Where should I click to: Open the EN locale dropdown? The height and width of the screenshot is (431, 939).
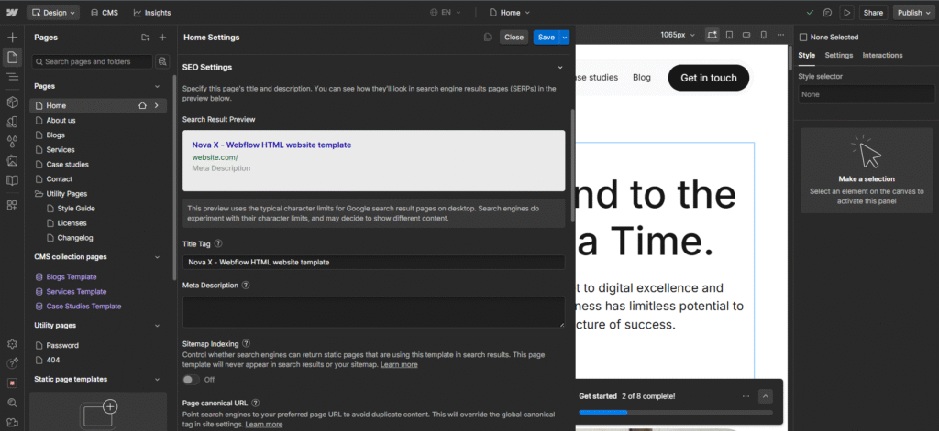coord(446,13)
